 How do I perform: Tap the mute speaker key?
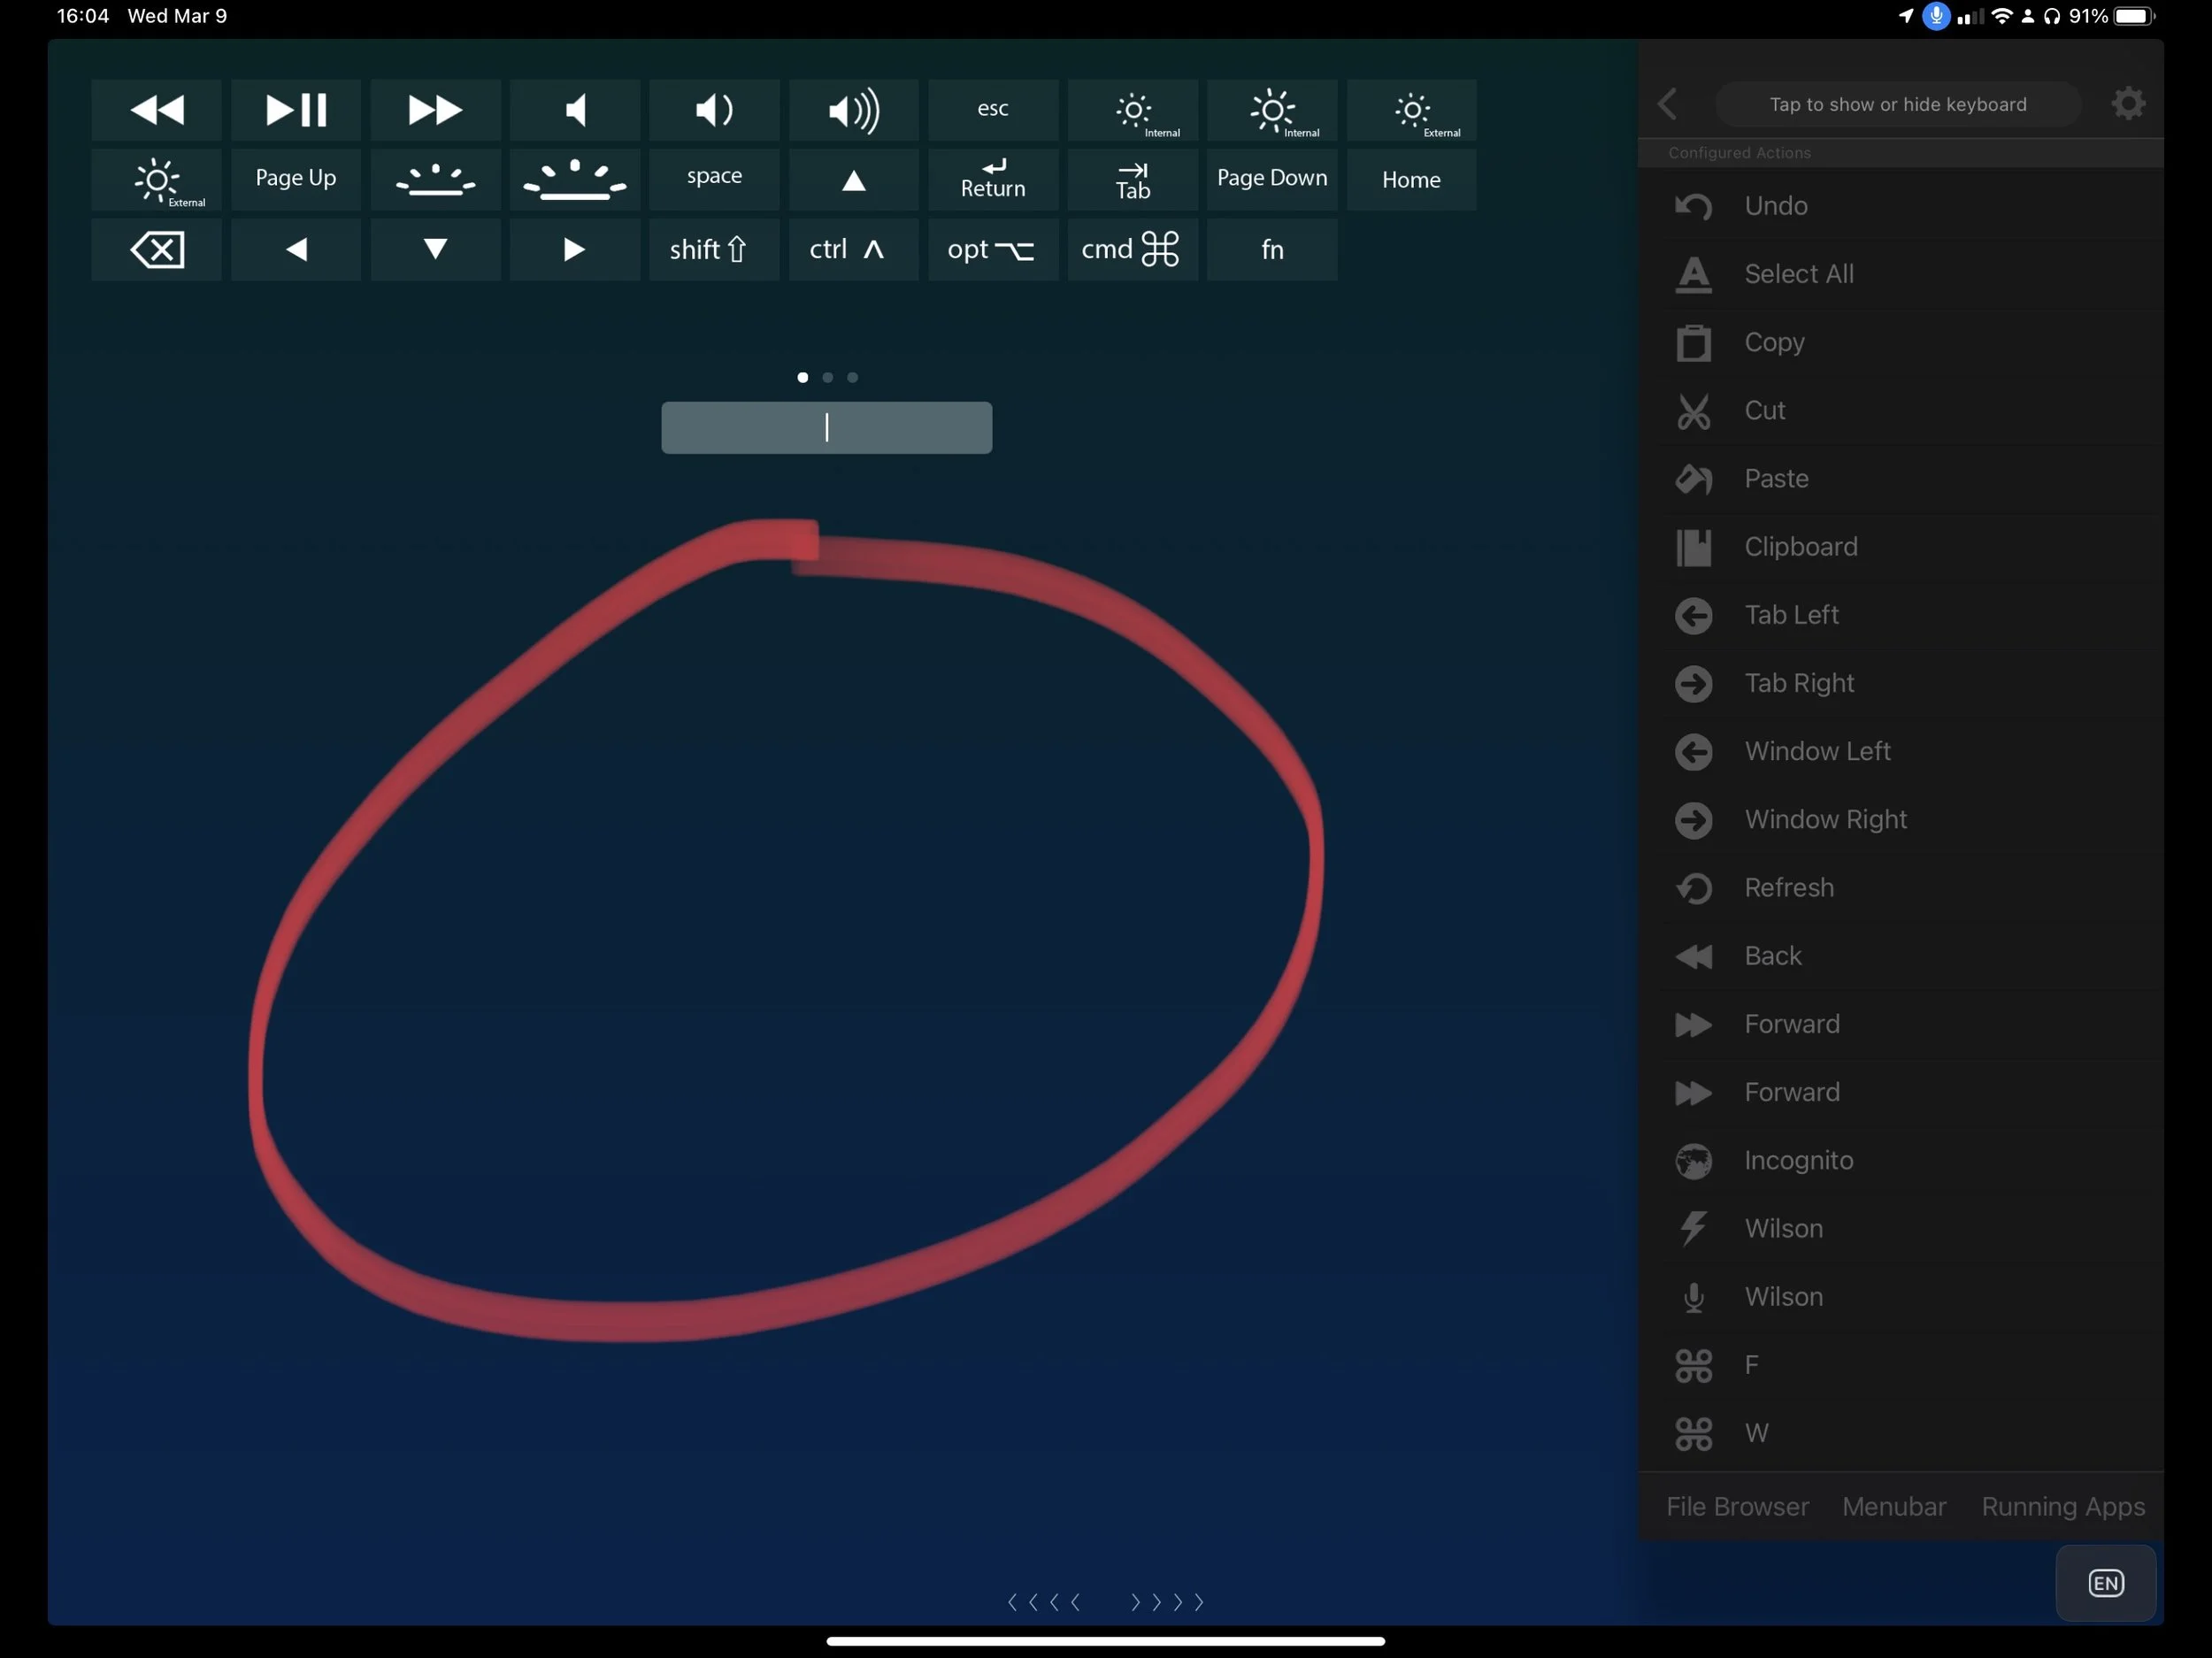click(574, 109)
